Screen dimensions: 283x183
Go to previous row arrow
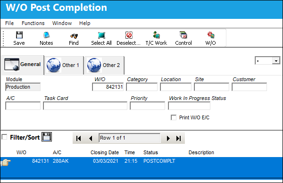[x=91, y=138]
